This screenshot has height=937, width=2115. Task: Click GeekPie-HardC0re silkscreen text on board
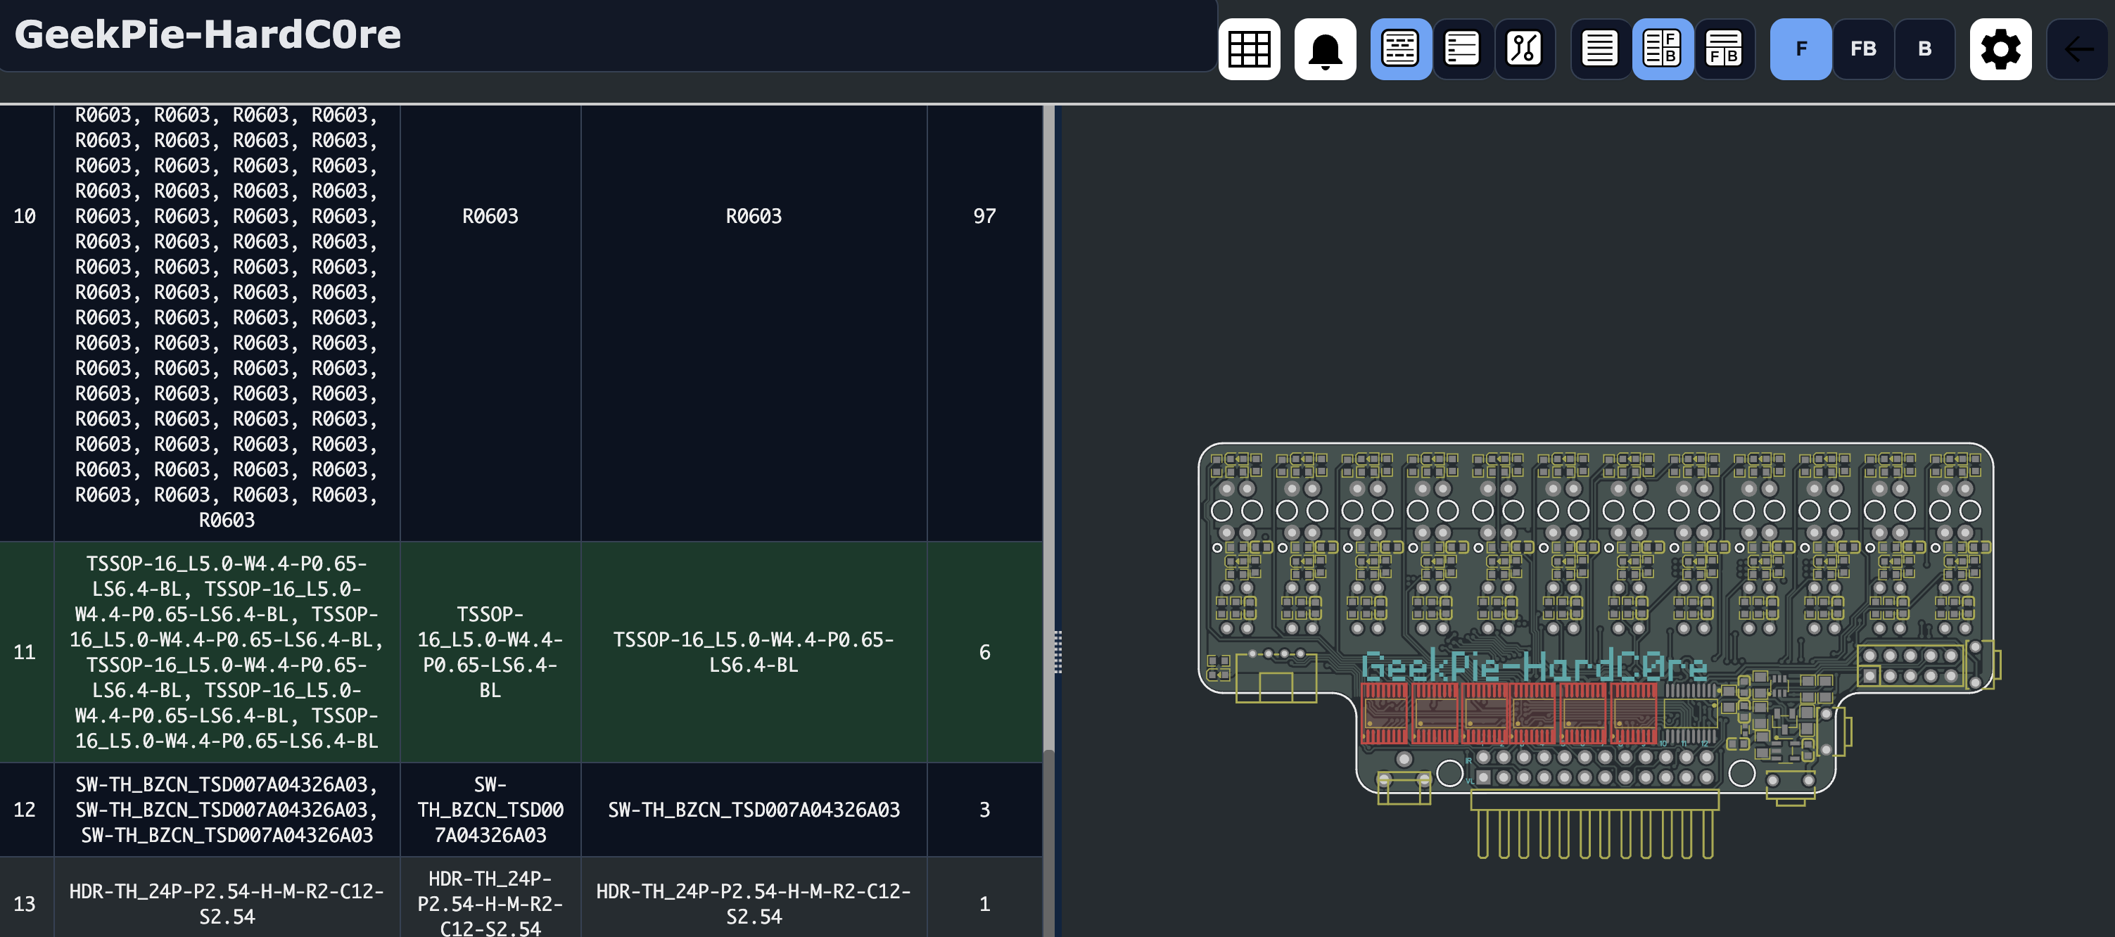[x=1533, y=666]
